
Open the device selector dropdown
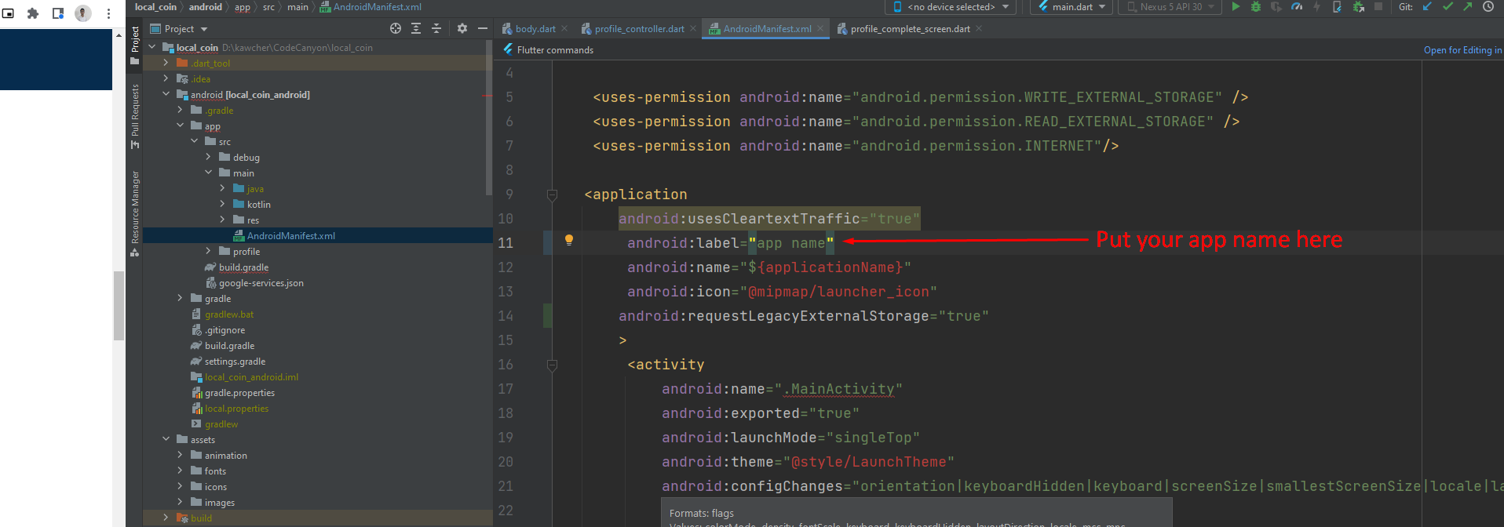(951, 7)
